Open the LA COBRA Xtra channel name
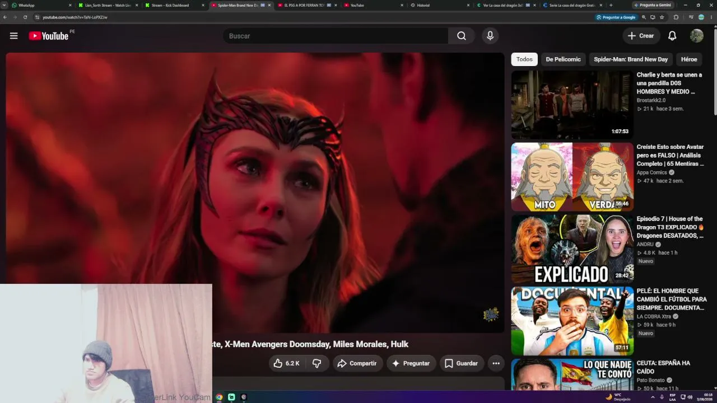 [654, 316]
